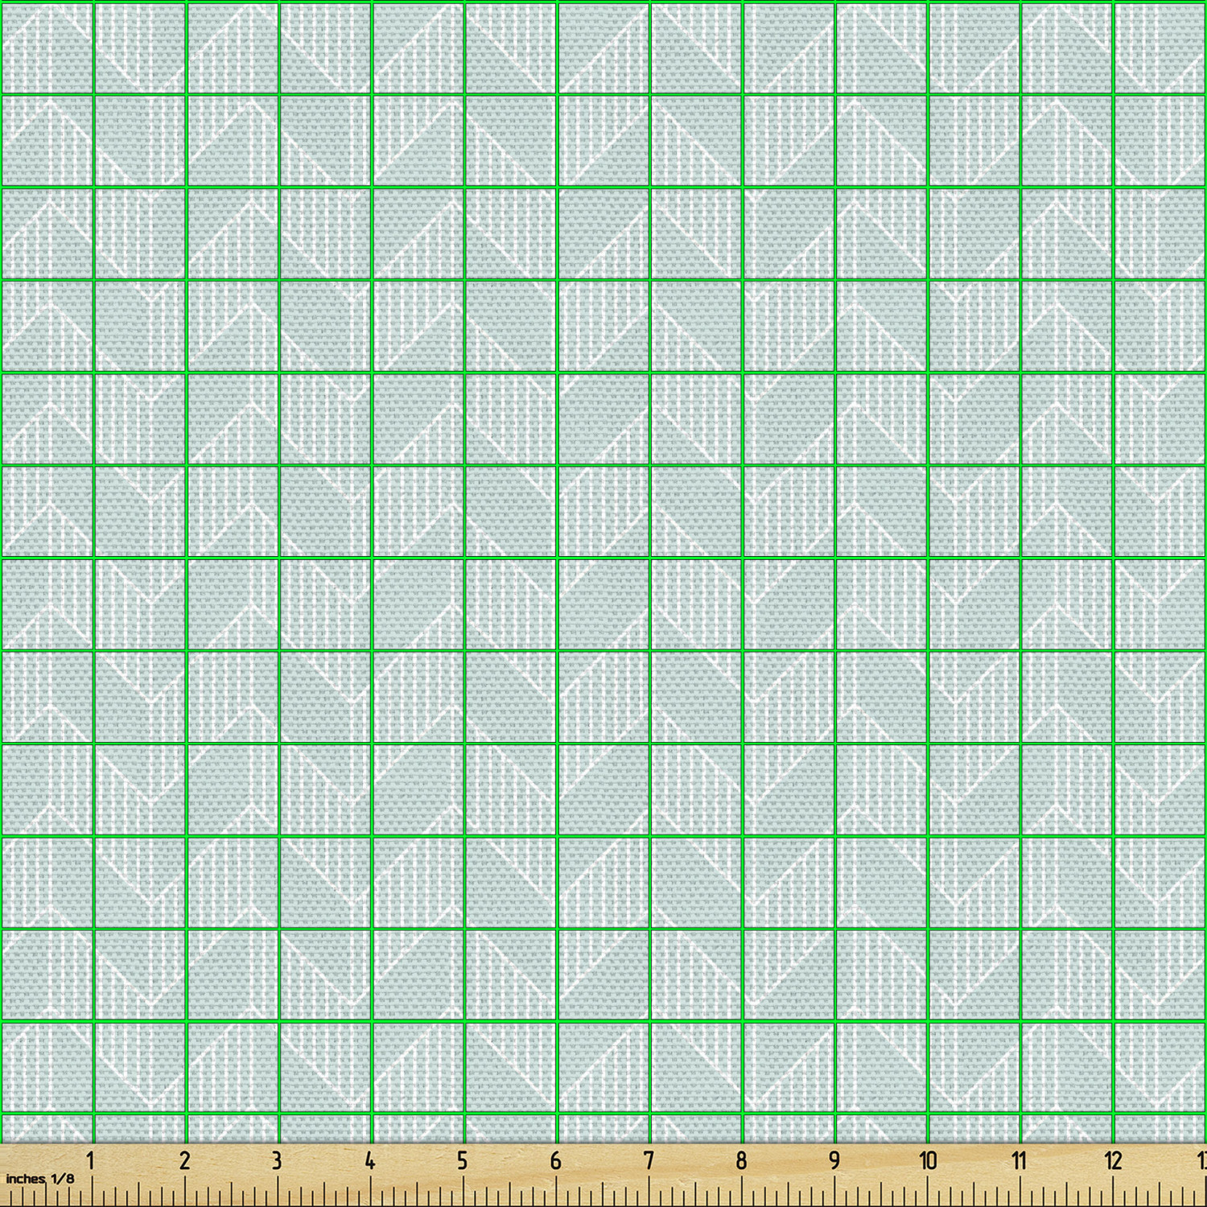This screenshot has width=1207, height=1207.
Task: Click the ruler number "11"
Action: click(x=1020, y=1161)
